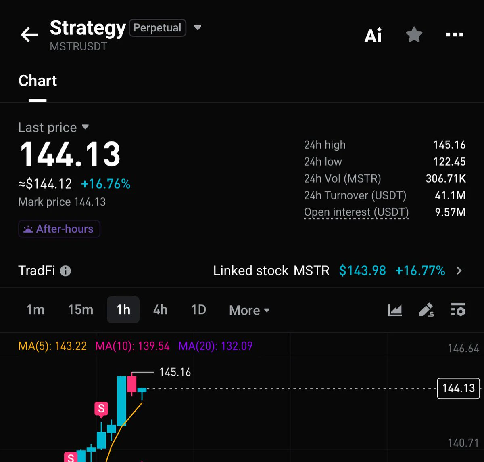Tap the After-hours badge
Screen dimensions: 484x462
pos(59,229)
